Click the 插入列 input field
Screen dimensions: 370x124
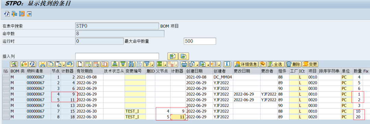[x=117, y=56]
